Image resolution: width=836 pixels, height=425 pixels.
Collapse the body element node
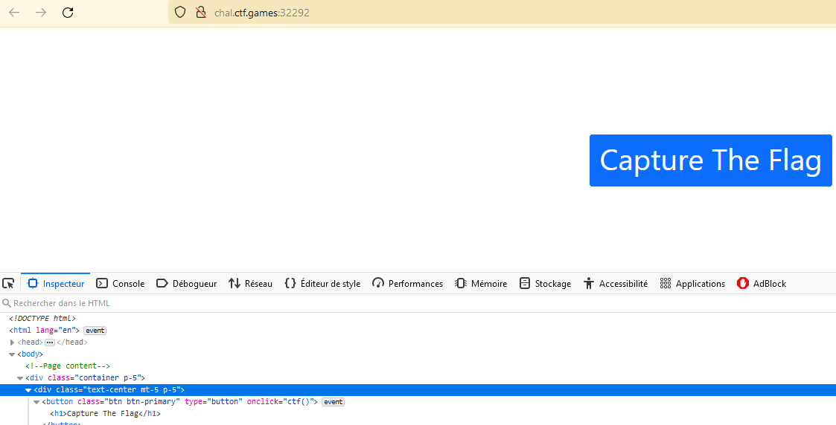tap(12, 354)
